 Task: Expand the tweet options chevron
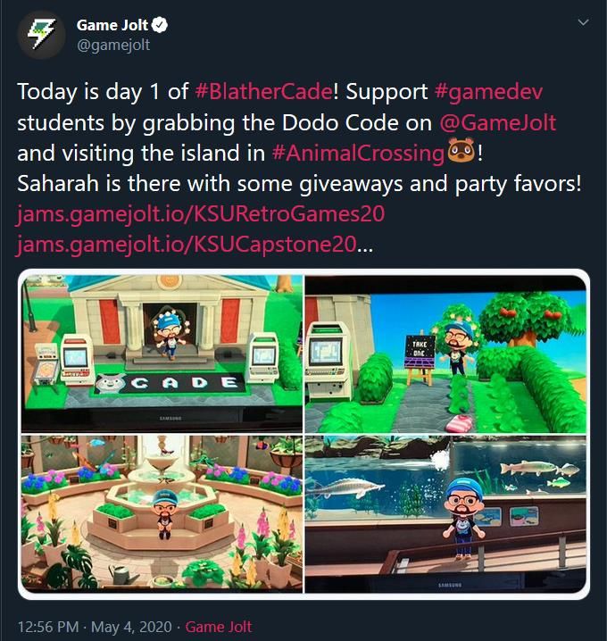tap(583, 22)
